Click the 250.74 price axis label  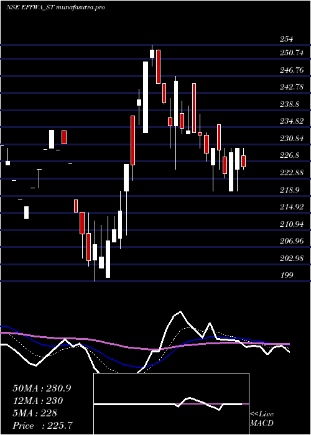[x=291, y=53]
